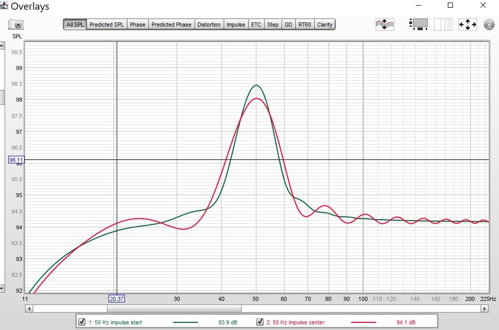Click the horizontal scrollbar left arrow

click(x=29, y=309)
